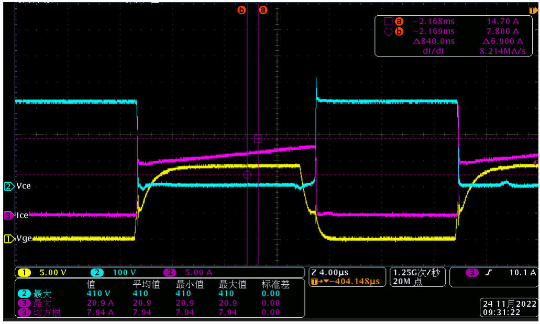Click the cursor b circle symbol in readout

[x=389, y=32]
